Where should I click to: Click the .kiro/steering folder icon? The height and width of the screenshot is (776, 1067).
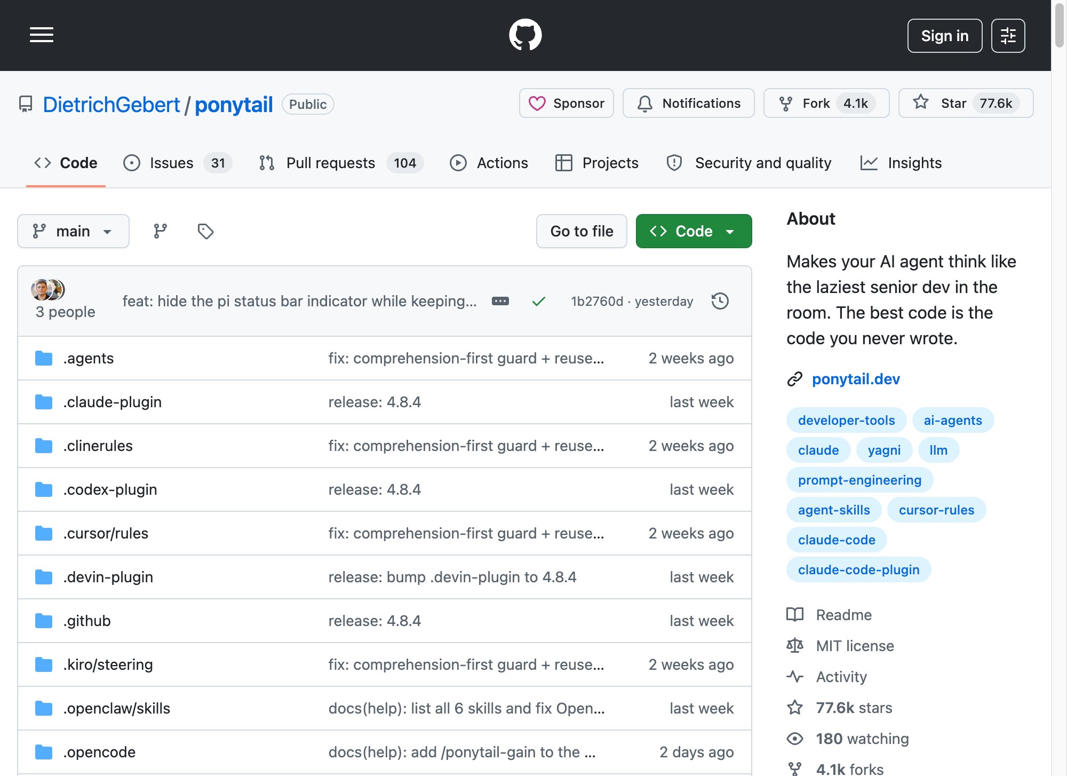44,664
